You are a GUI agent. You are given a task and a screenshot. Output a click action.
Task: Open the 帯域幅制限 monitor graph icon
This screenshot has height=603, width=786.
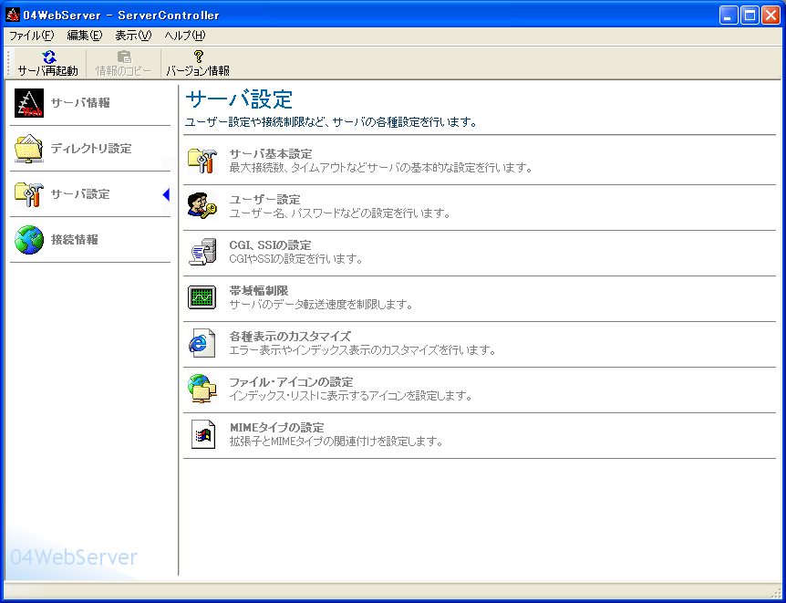(202, 297)
